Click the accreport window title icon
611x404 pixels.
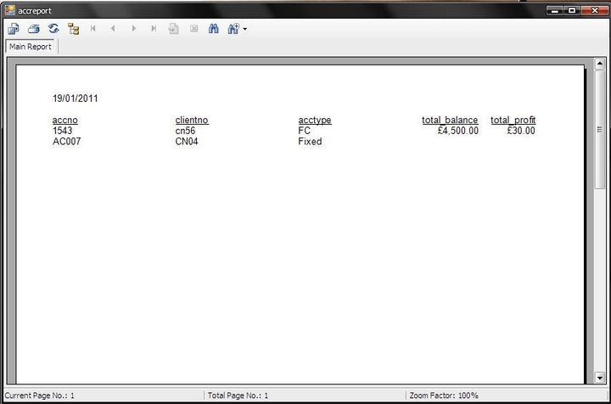[9, 10]
